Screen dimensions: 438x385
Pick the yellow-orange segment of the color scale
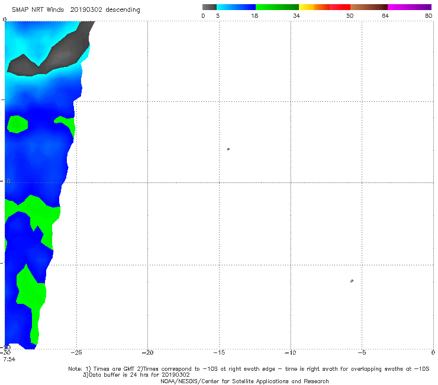314,7
